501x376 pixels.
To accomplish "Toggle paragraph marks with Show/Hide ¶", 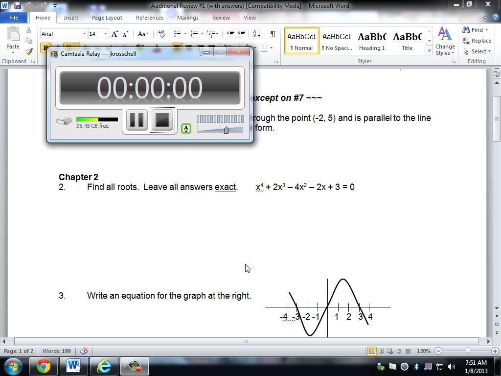I will (273, 34).
